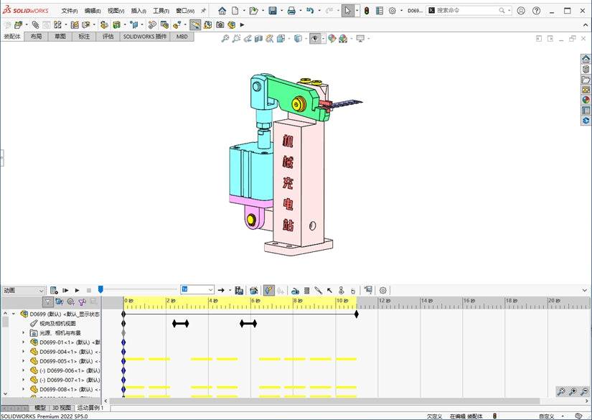Image resolution: width=592 pixels, height=420 pixels.
Task: Switch to the SOLIDWORKS 插件 tab
Action: [145, 37]
